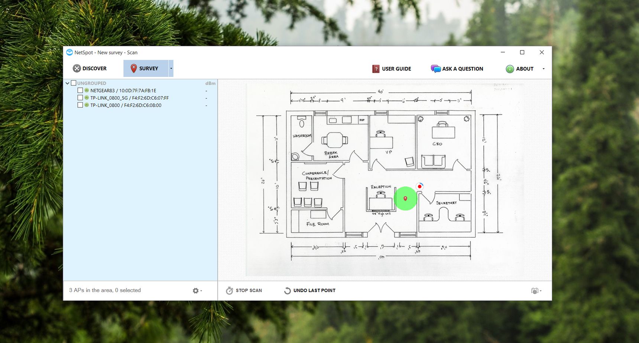This screenshot has height=343, width=639.
Task: Click the TP-LINK_0800 green signal icon
Action: [x=87, y=105]
